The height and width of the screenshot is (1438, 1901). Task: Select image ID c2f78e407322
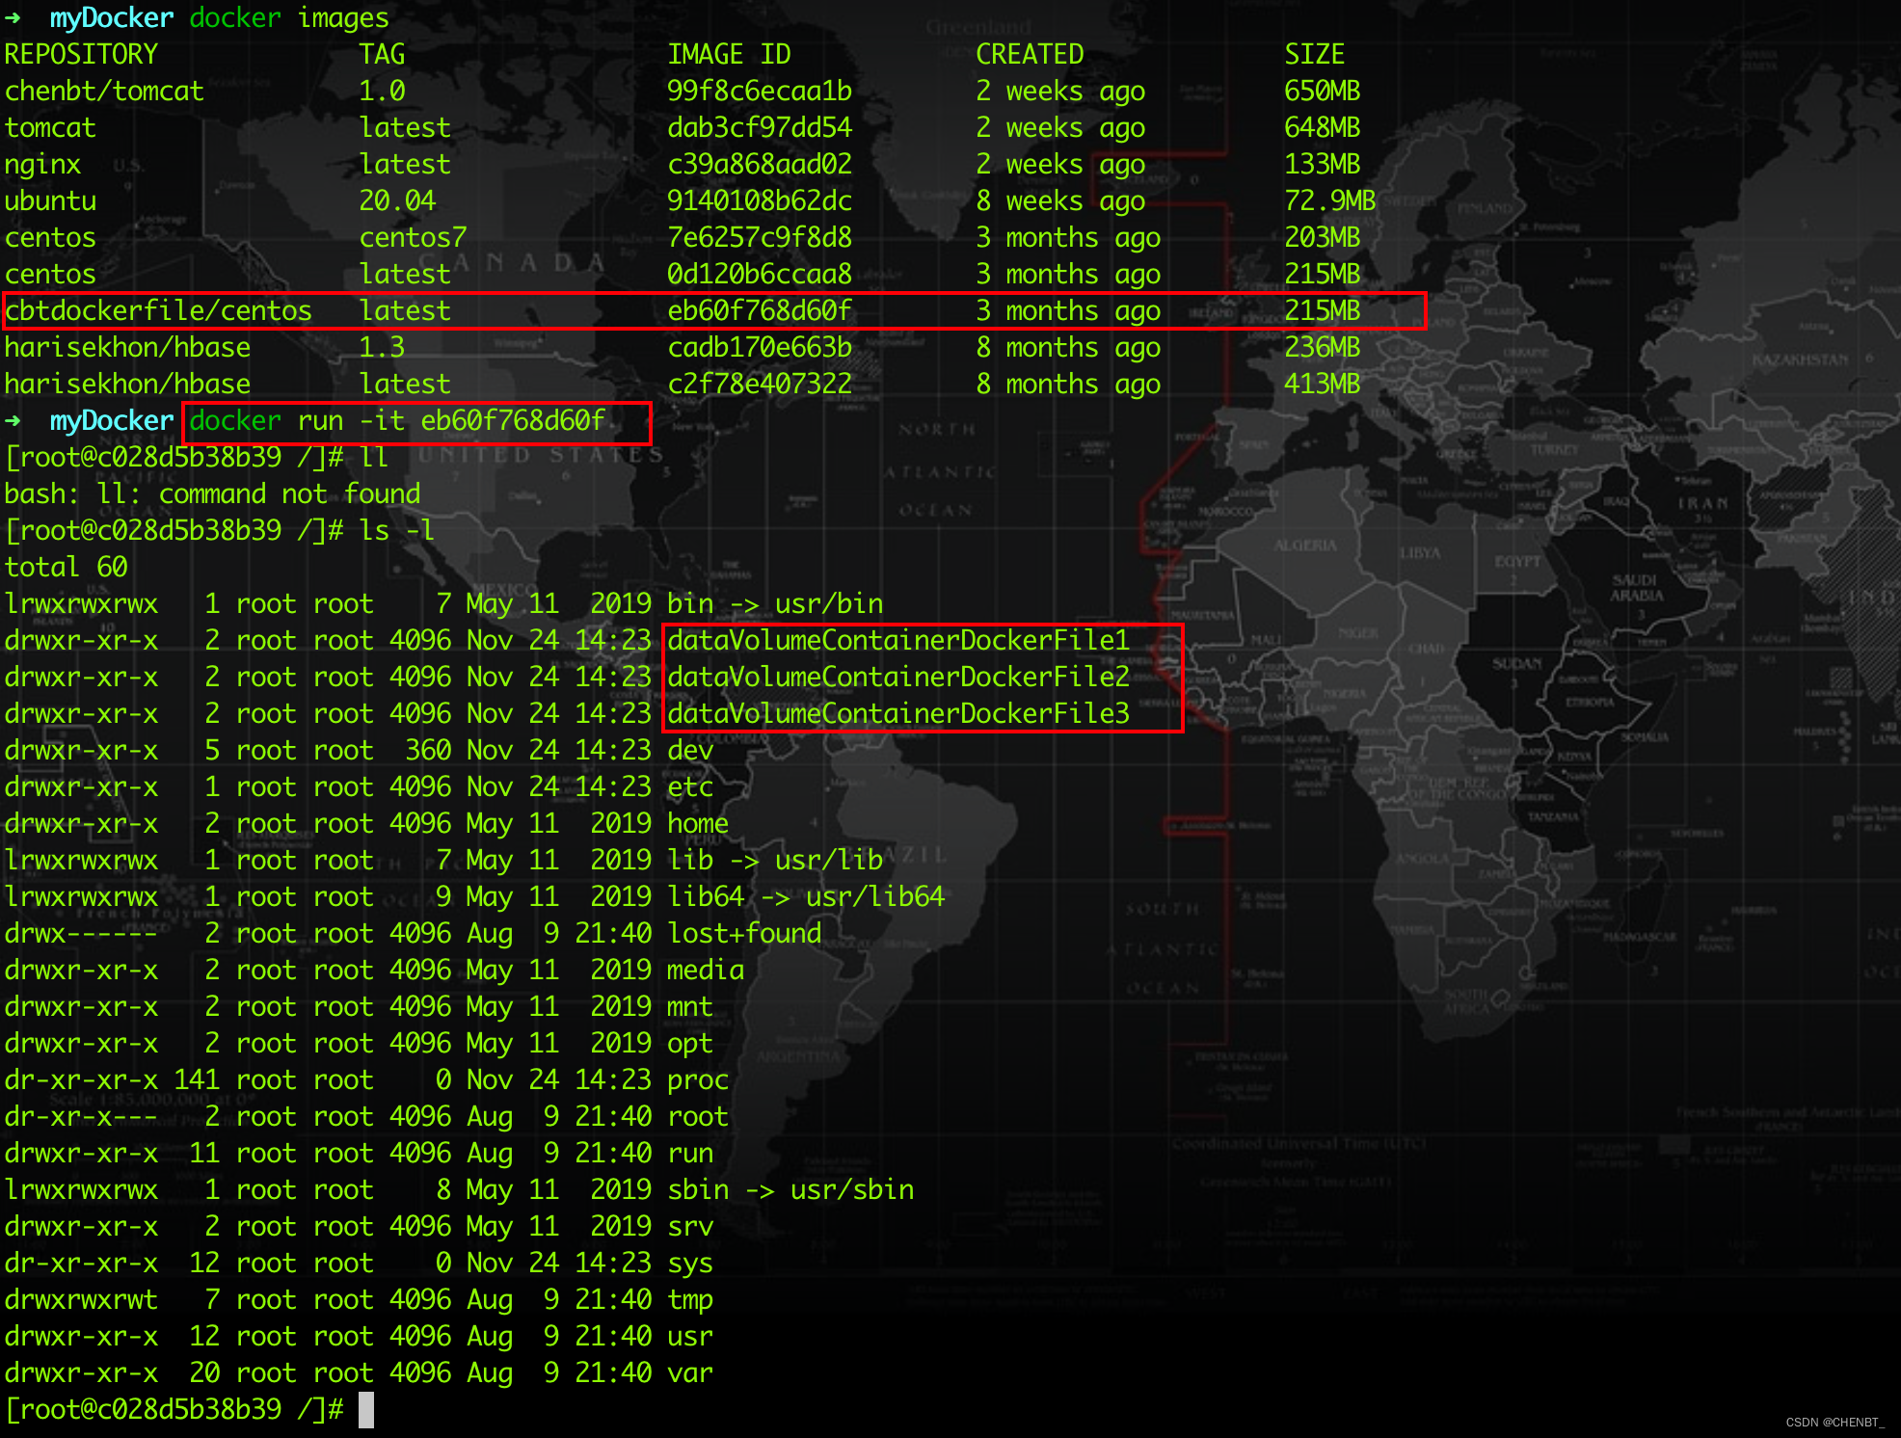(760, 384)
